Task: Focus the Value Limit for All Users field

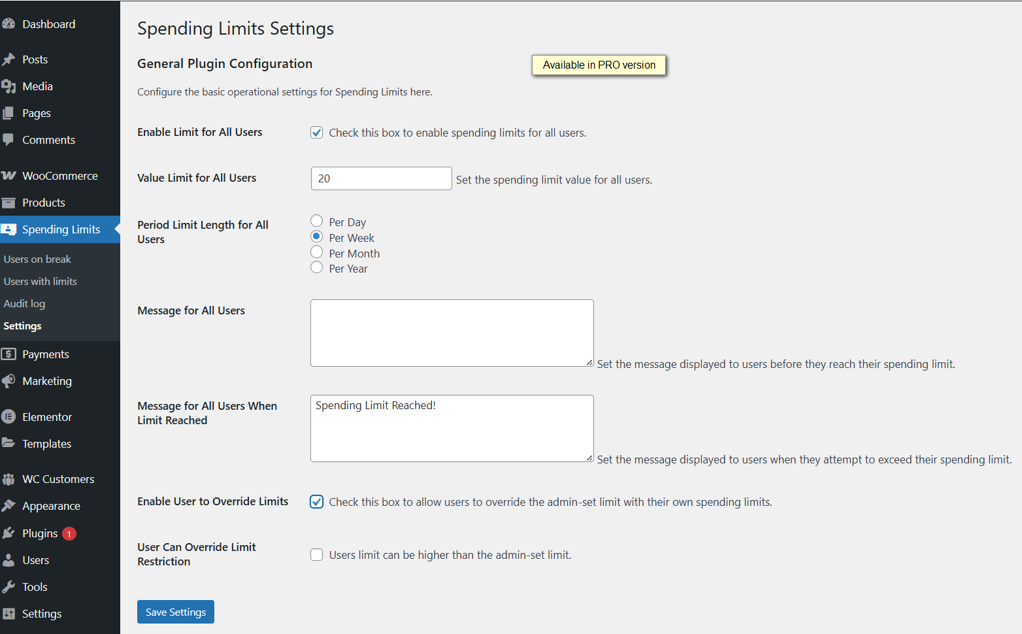Action: pyautogui.click(x=381, y=178)
